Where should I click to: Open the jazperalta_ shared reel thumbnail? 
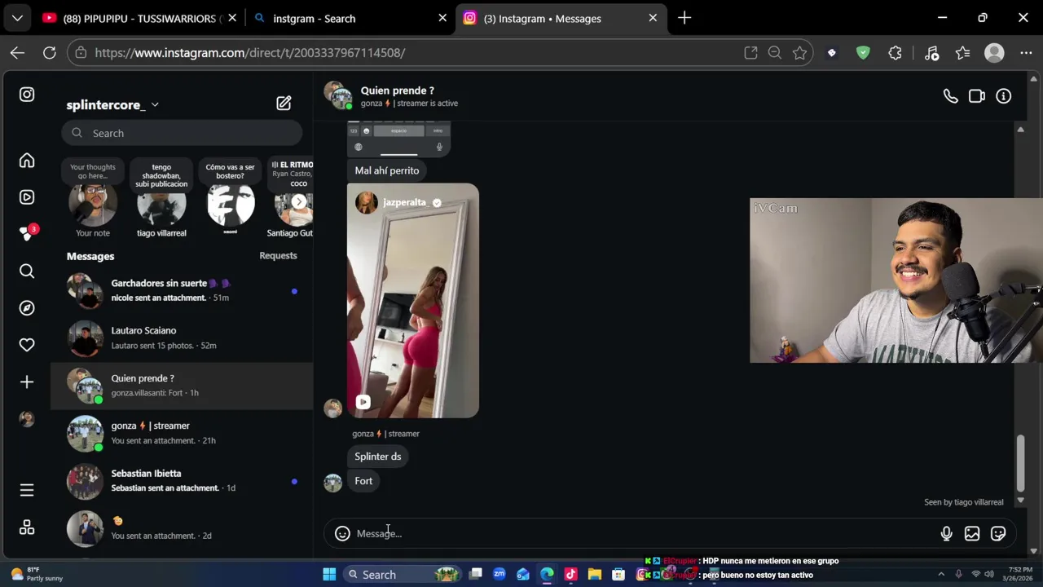[413, 301]
